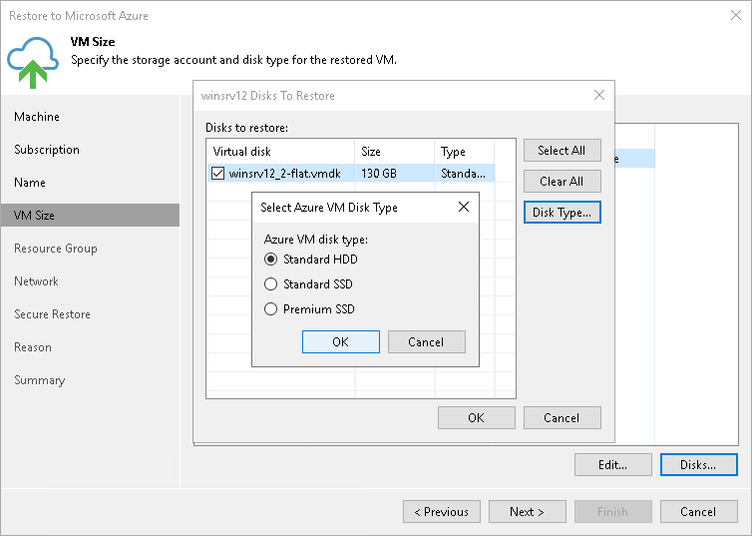Close the Select Azure VM Disk Type dialog

[x=464, y=207]
